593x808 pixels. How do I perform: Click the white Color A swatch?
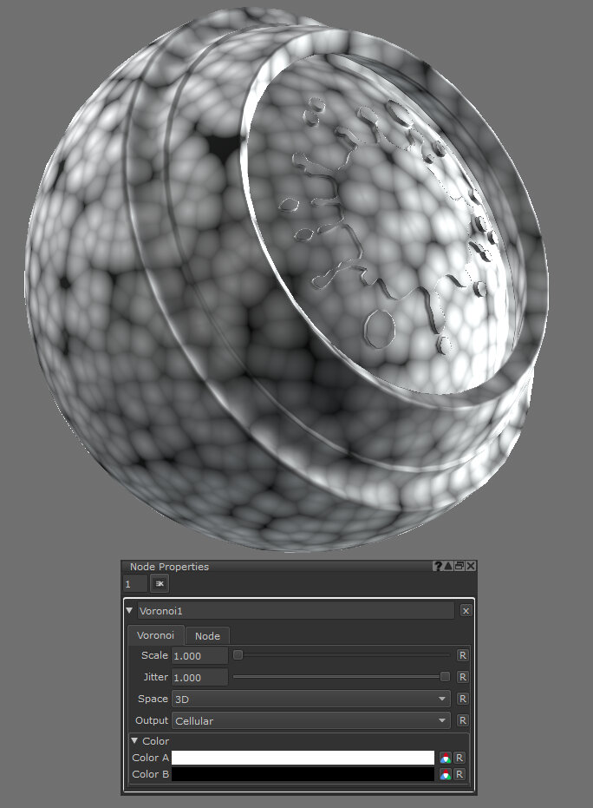point(303,758)
